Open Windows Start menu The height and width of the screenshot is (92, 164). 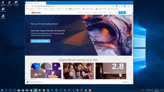click(2, 90)
